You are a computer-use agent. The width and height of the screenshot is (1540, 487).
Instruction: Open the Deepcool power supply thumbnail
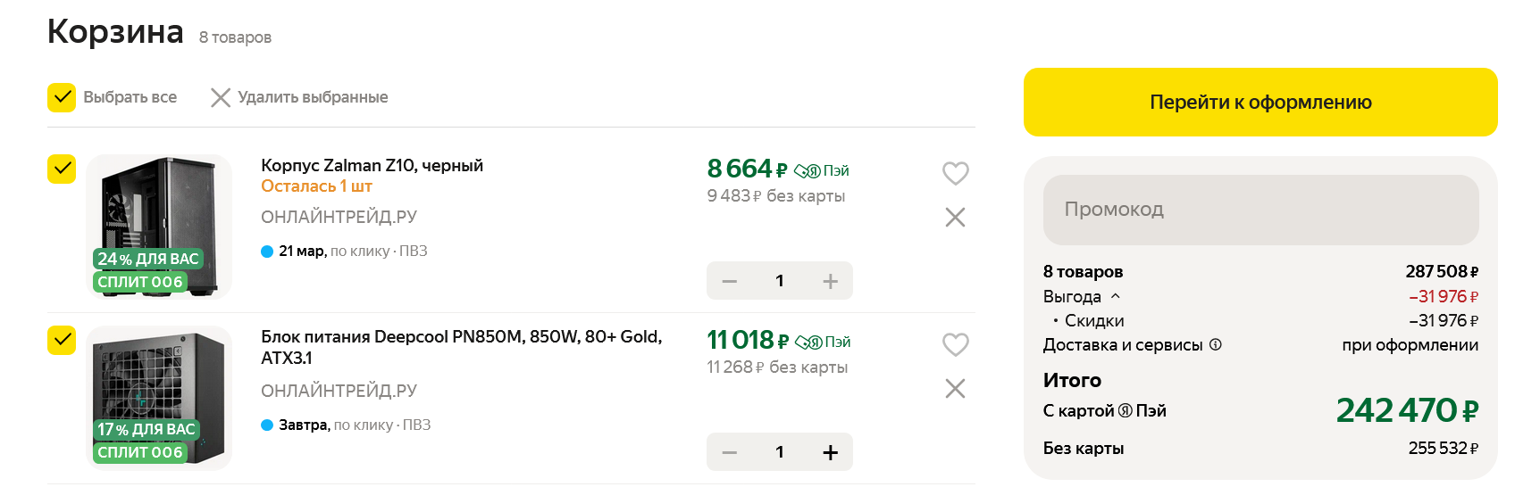(159, 398)
